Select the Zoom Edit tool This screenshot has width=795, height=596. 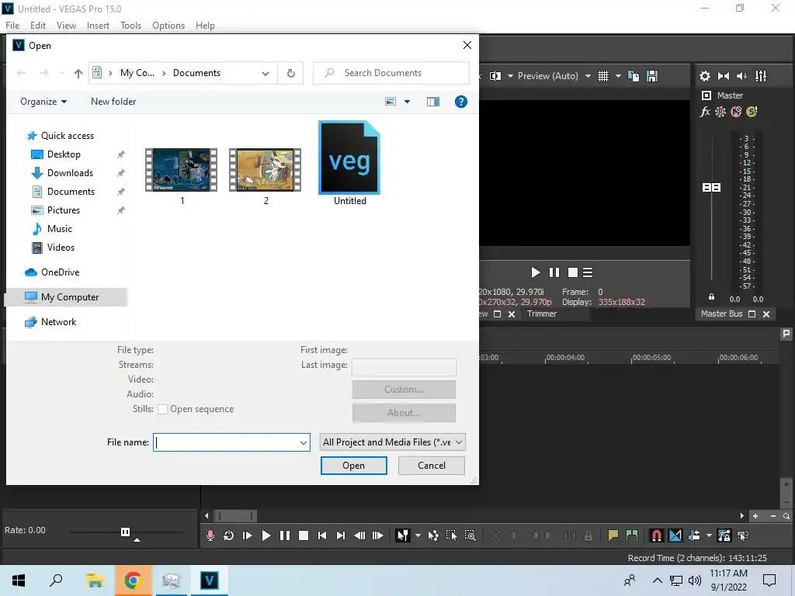click(x=470, y=535)
